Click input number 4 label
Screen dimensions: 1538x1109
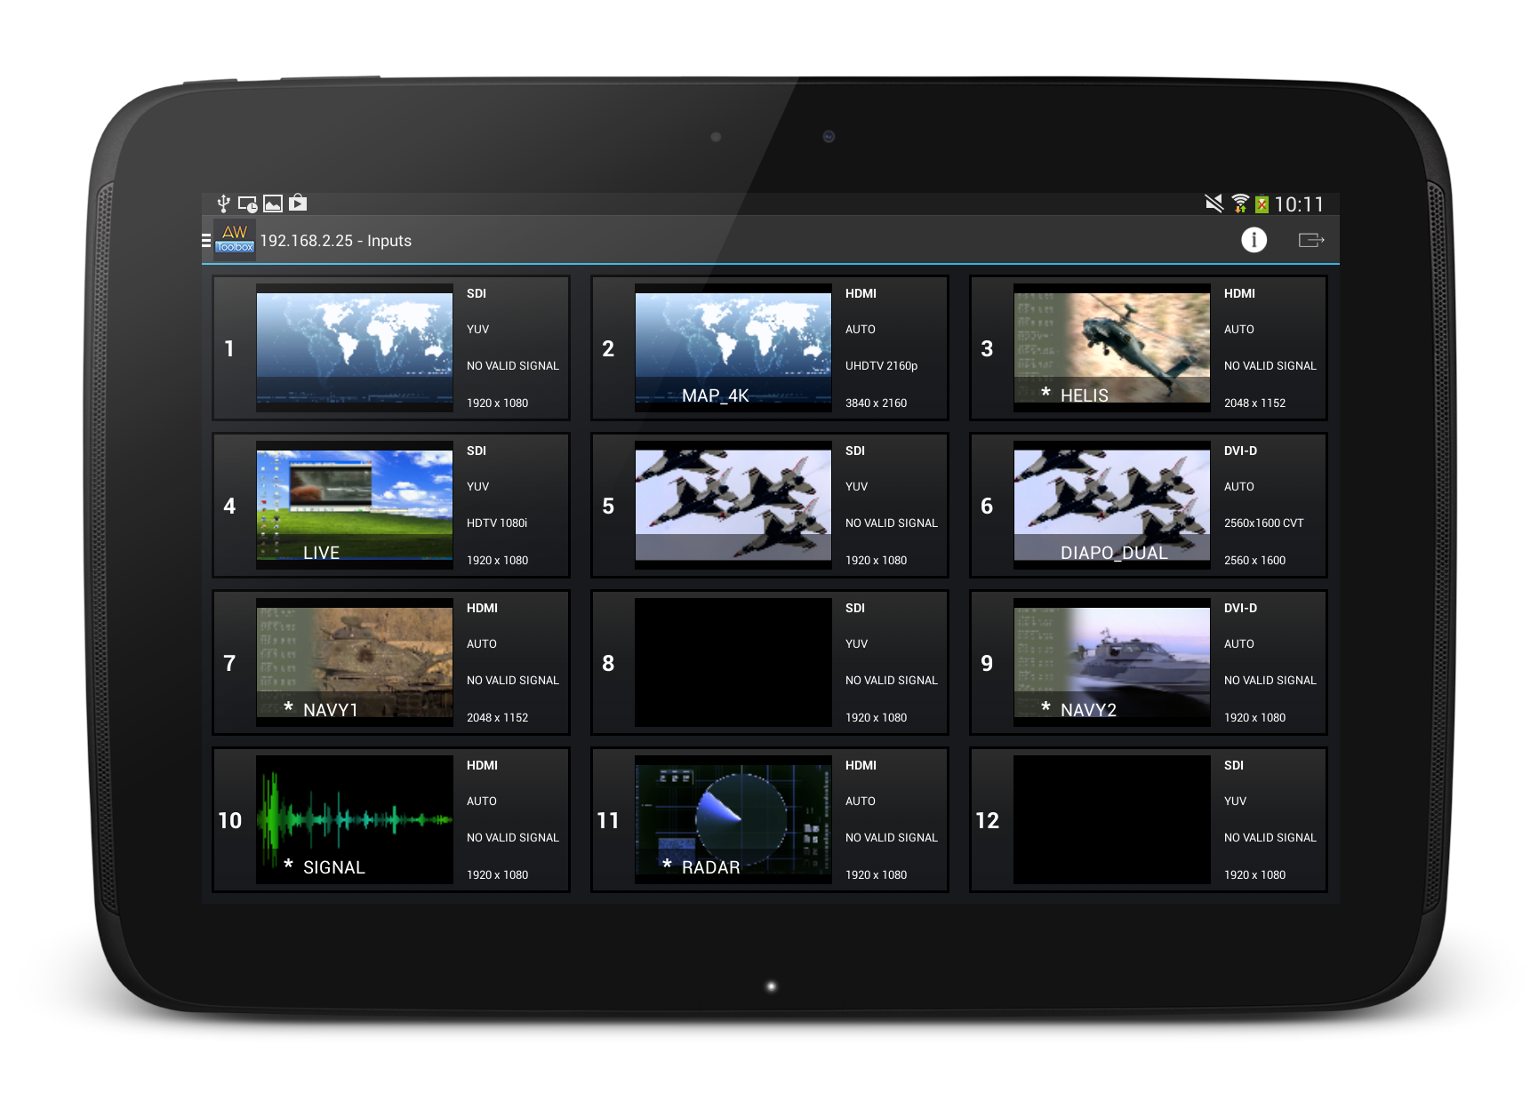[x=229, y=506]
